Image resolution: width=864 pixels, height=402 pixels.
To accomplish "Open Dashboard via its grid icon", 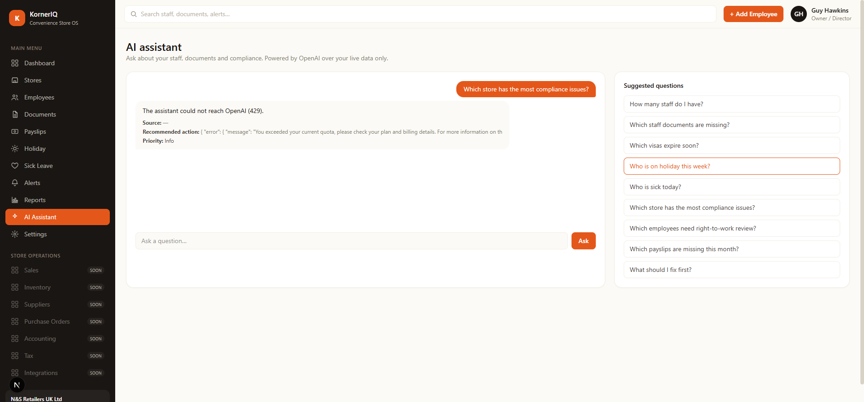I will (15, 63).
